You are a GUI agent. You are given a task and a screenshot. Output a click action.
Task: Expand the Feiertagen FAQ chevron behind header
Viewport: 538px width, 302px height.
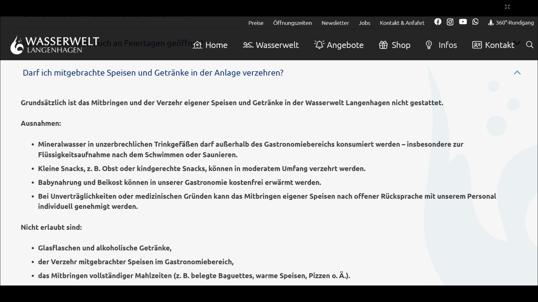pos(518,43)
